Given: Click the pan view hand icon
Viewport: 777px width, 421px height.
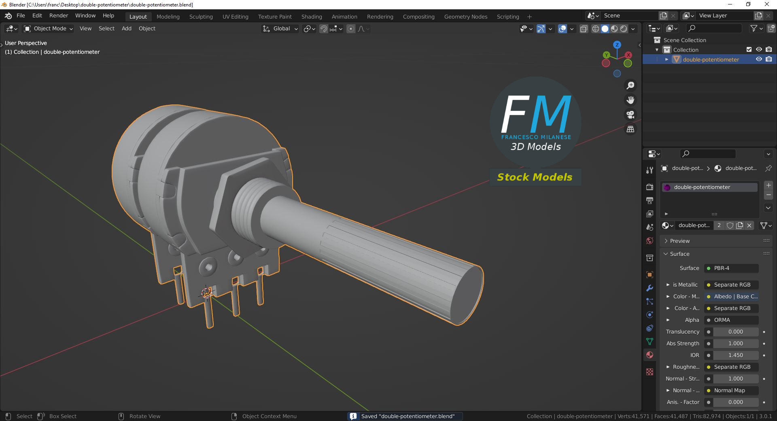Looking at the screenshot, I should coord(631,100).
